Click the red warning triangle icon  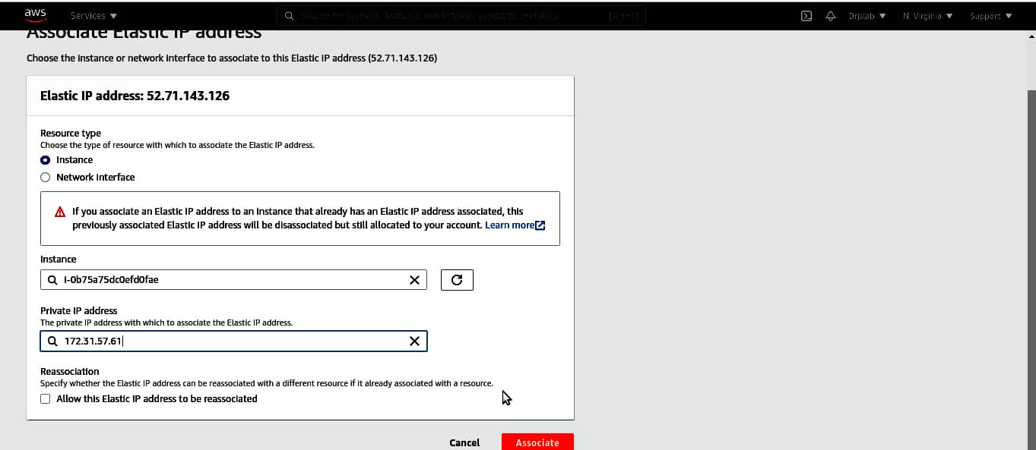tap(60, 212)
